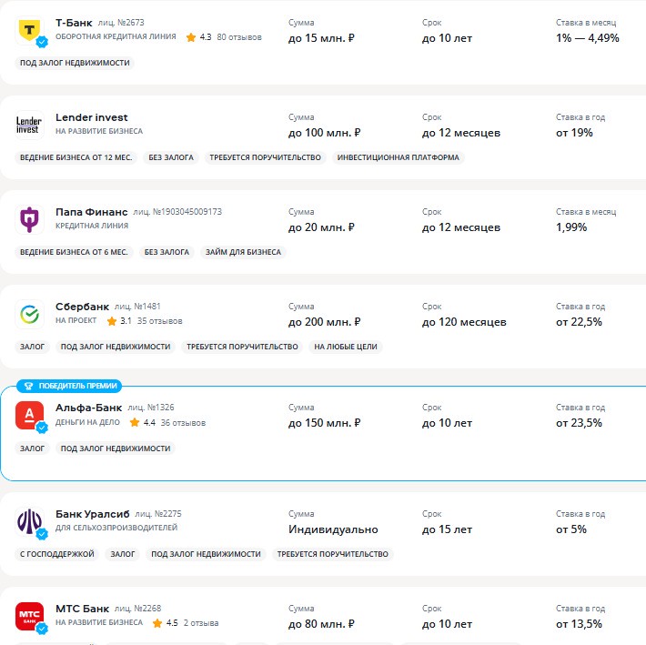Click the На любые цели tag

346,347
